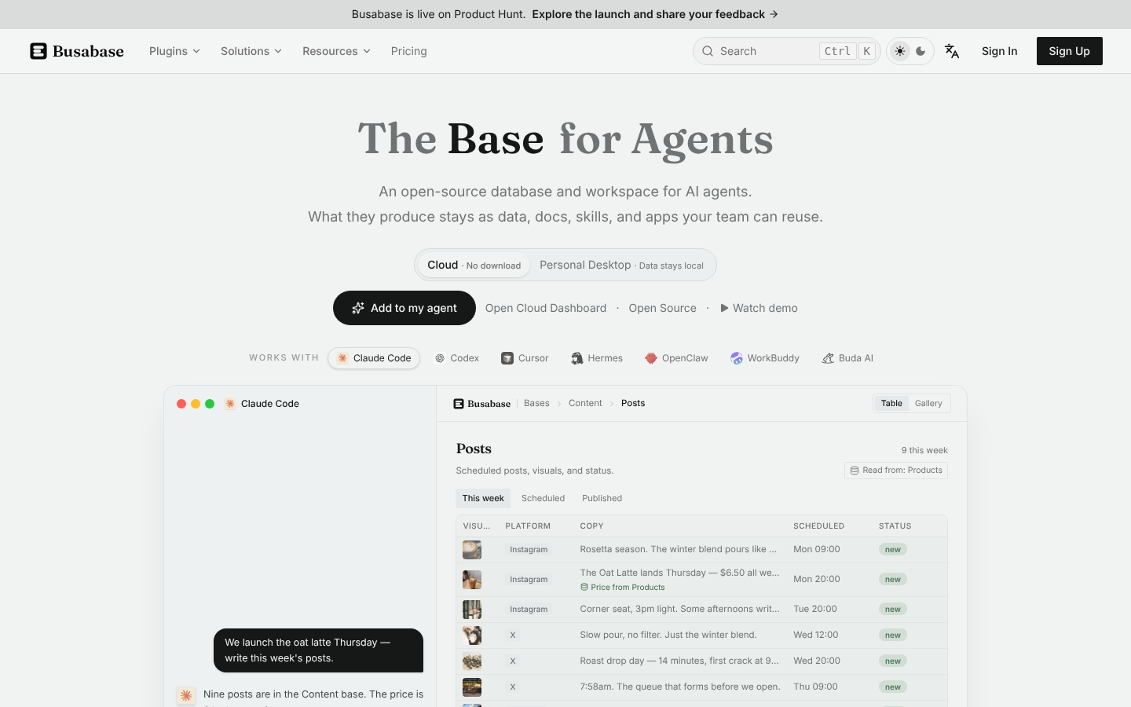Click the Sign In link

(x=999, y=51)
